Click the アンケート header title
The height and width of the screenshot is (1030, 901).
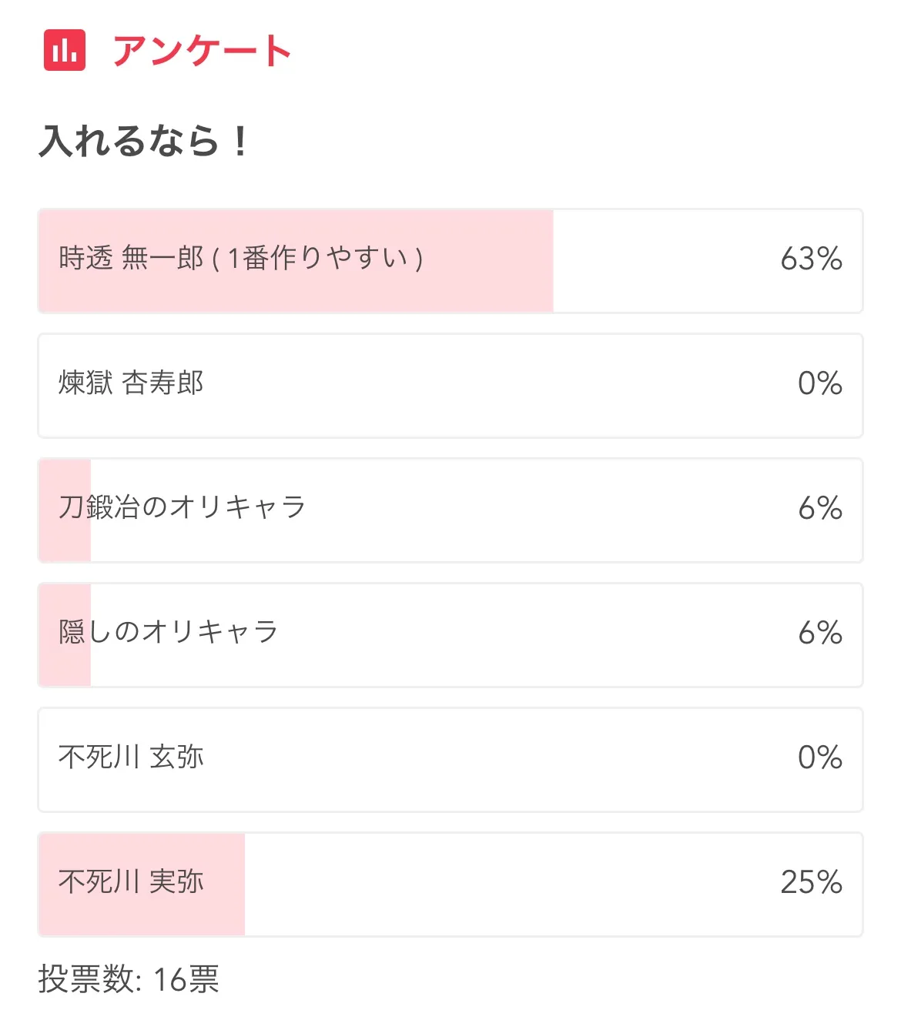(x=202, y=51)
